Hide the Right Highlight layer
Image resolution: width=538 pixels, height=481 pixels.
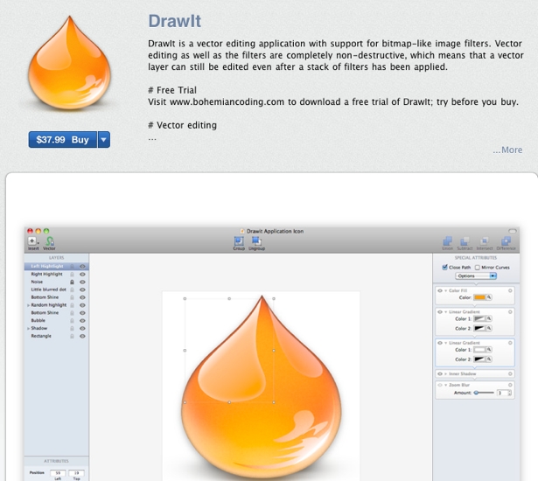(82, 275)
